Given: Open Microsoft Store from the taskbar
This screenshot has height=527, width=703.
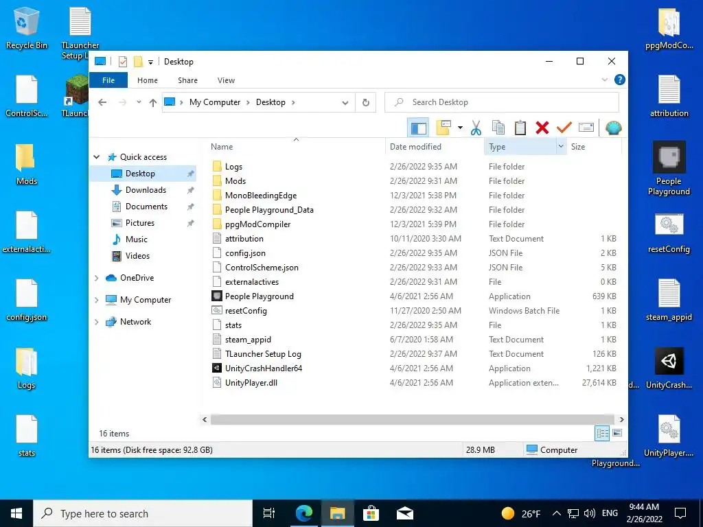Looking at the screenshot, I should (371, 513).
